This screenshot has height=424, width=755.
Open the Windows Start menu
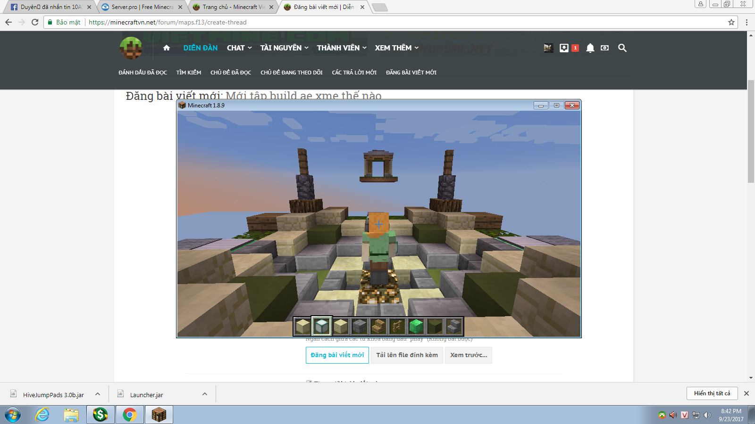[13, 415]
